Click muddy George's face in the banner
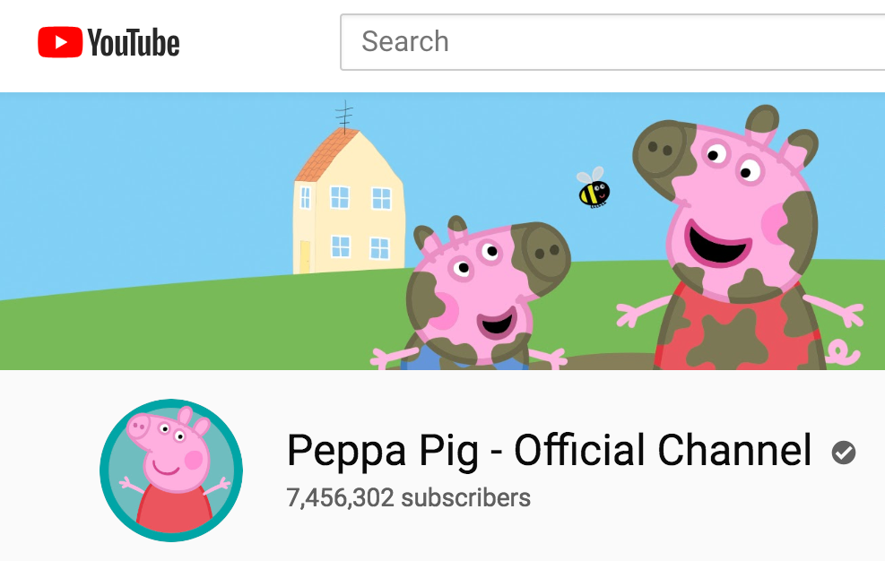 [x=484, y=287]
